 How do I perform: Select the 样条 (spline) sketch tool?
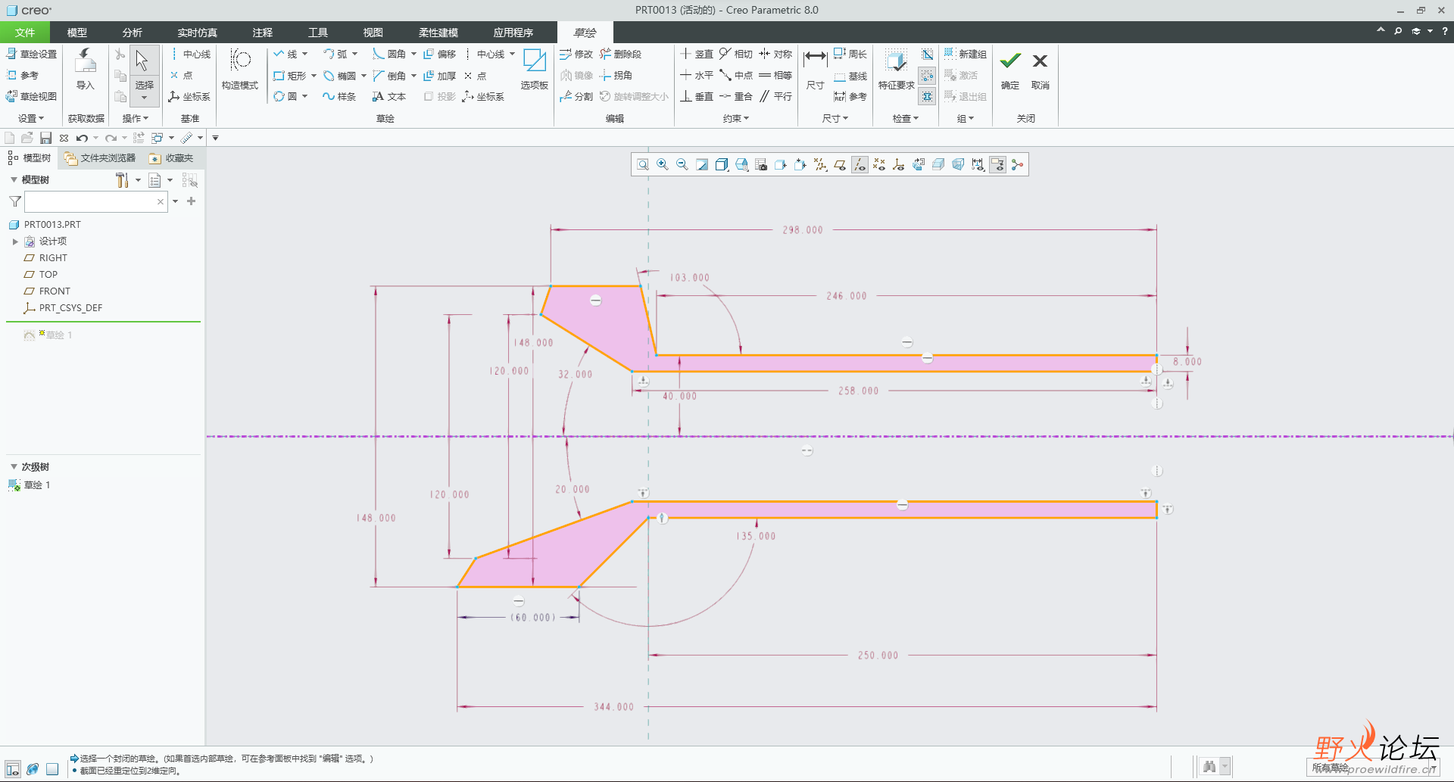[339, 96]
